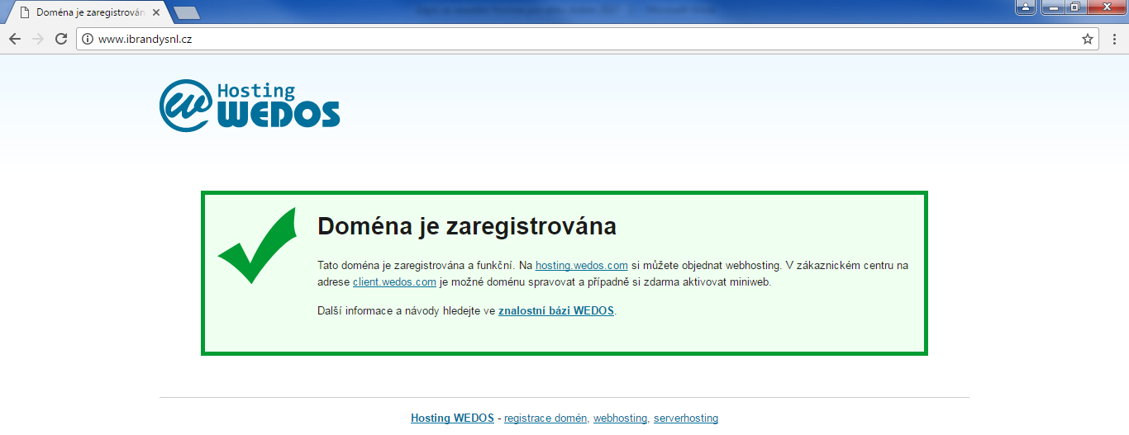The width and height of the screenshot is (1129, 435).
Task: Click the forward navigation arrow
Action: (x=37, y=39)
